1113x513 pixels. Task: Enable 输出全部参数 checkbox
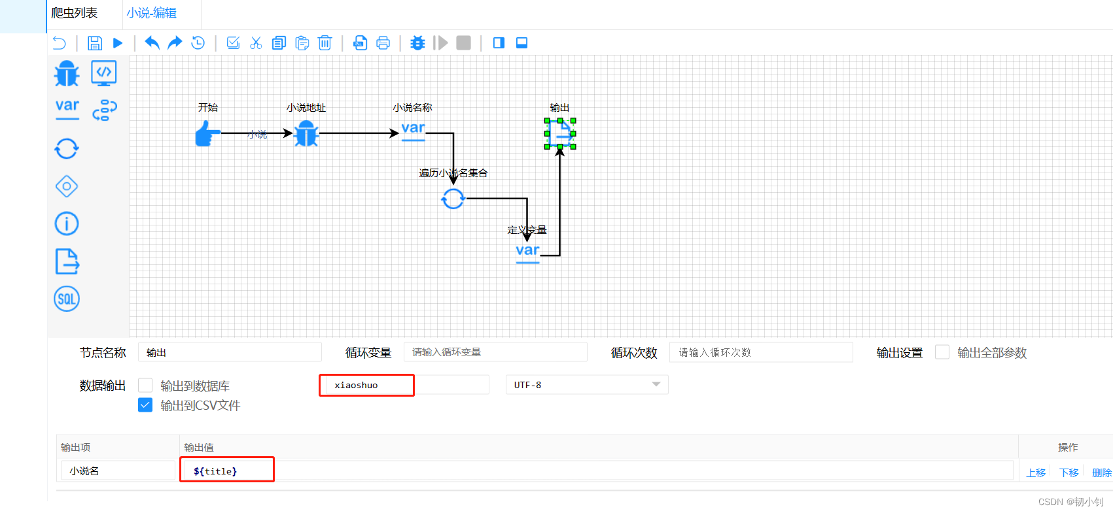[942, 352]
